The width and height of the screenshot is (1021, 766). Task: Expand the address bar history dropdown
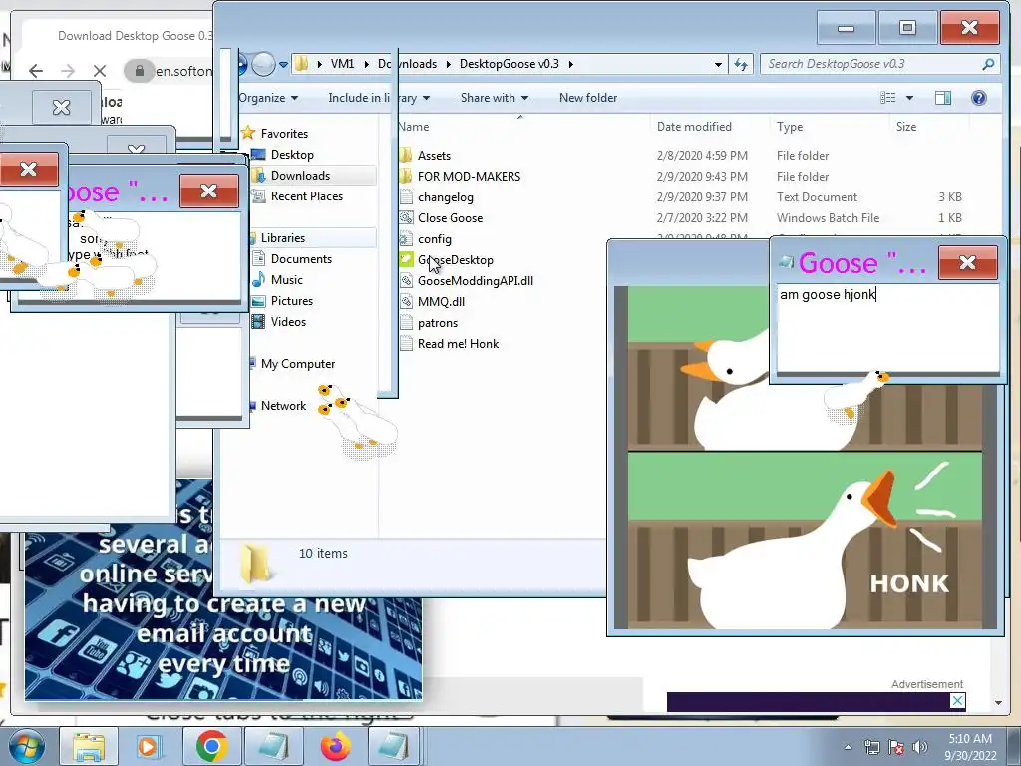point(718,64)
